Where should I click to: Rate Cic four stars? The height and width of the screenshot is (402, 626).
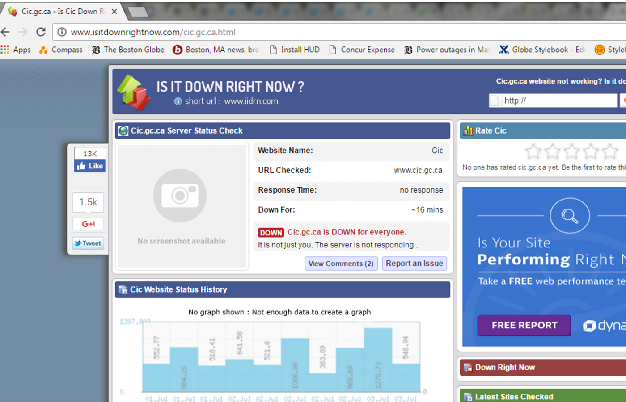click(591, 151)
